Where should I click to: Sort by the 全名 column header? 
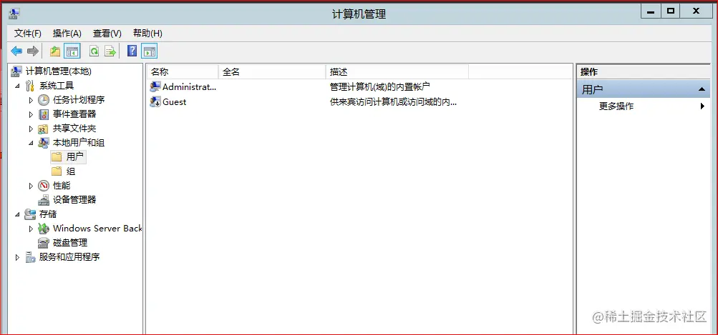coord(272,71)
